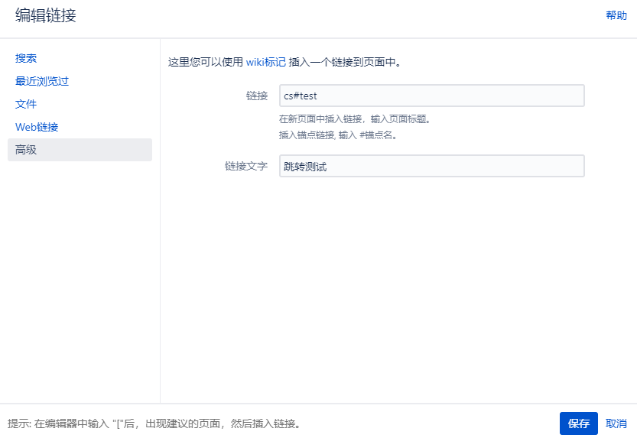Follow the wiki标记 hyperlink
This screenshot has width=637, height=438.
265,62
